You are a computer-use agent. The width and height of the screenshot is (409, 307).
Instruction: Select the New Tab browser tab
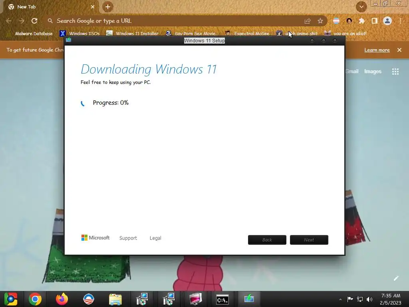click(x=50, y=7)
